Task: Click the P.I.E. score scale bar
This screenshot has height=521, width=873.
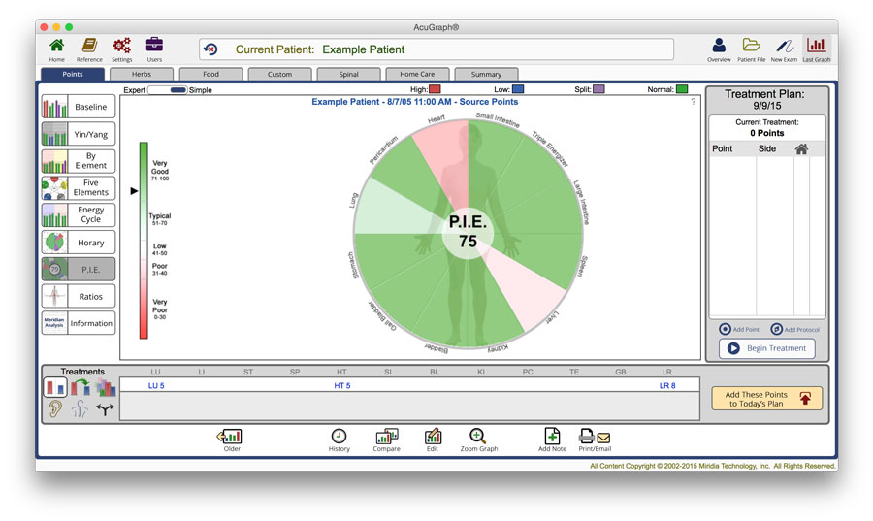Action: click(144, 240)
